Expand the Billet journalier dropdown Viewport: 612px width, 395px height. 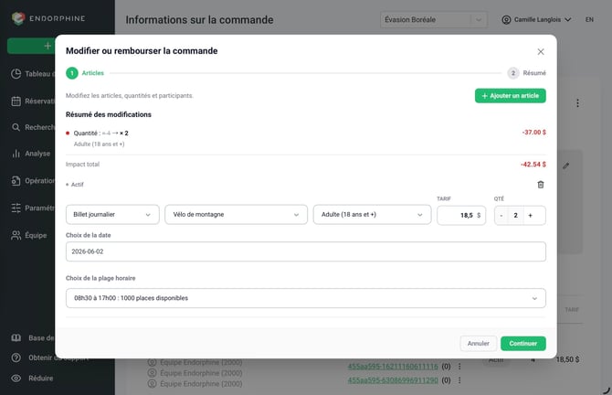coord(112,215)
